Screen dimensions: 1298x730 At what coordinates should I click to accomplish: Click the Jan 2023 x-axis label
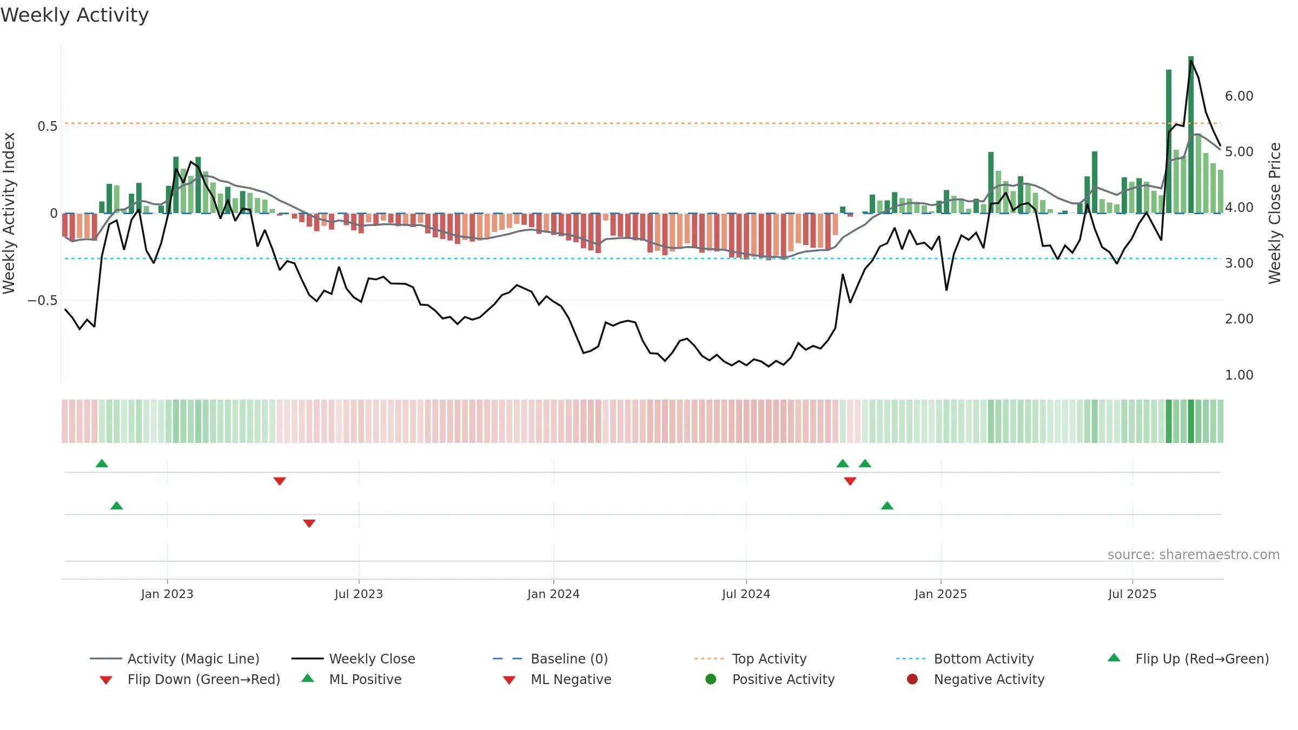coord(167,594)
